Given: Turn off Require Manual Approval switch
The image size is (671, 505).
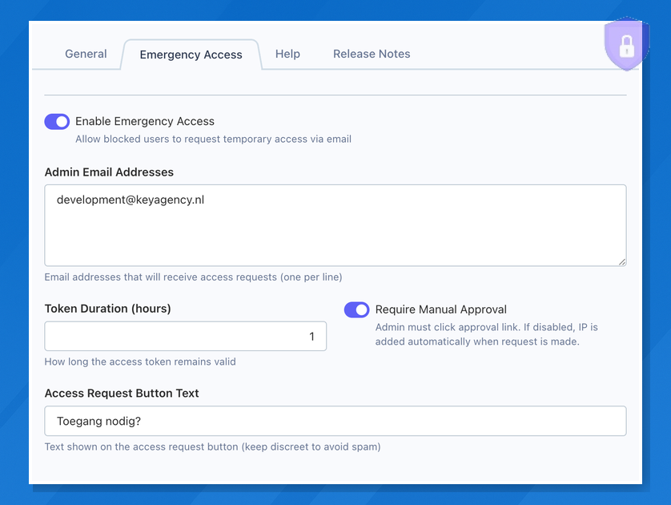Looking at the screenshot, I should click(x=357, y=309).
